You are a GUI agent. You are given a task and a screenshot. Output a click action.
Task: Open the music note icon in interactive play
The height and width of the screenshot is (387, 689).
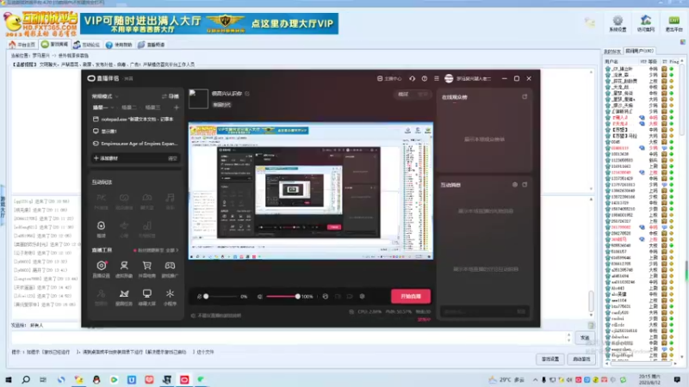[170, 201]
